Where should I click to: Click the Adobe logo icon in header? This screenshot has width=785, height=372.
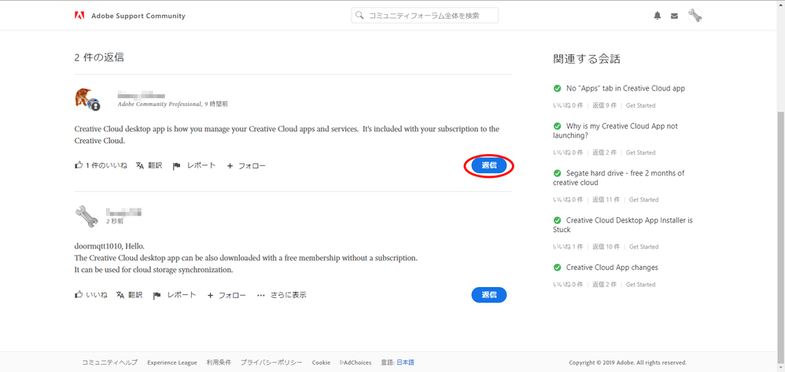click(79, 16)
